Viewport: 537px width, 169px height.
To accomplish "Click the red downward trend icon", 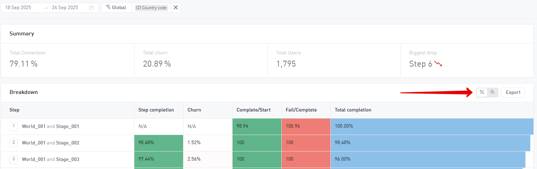I will (438, 64).
